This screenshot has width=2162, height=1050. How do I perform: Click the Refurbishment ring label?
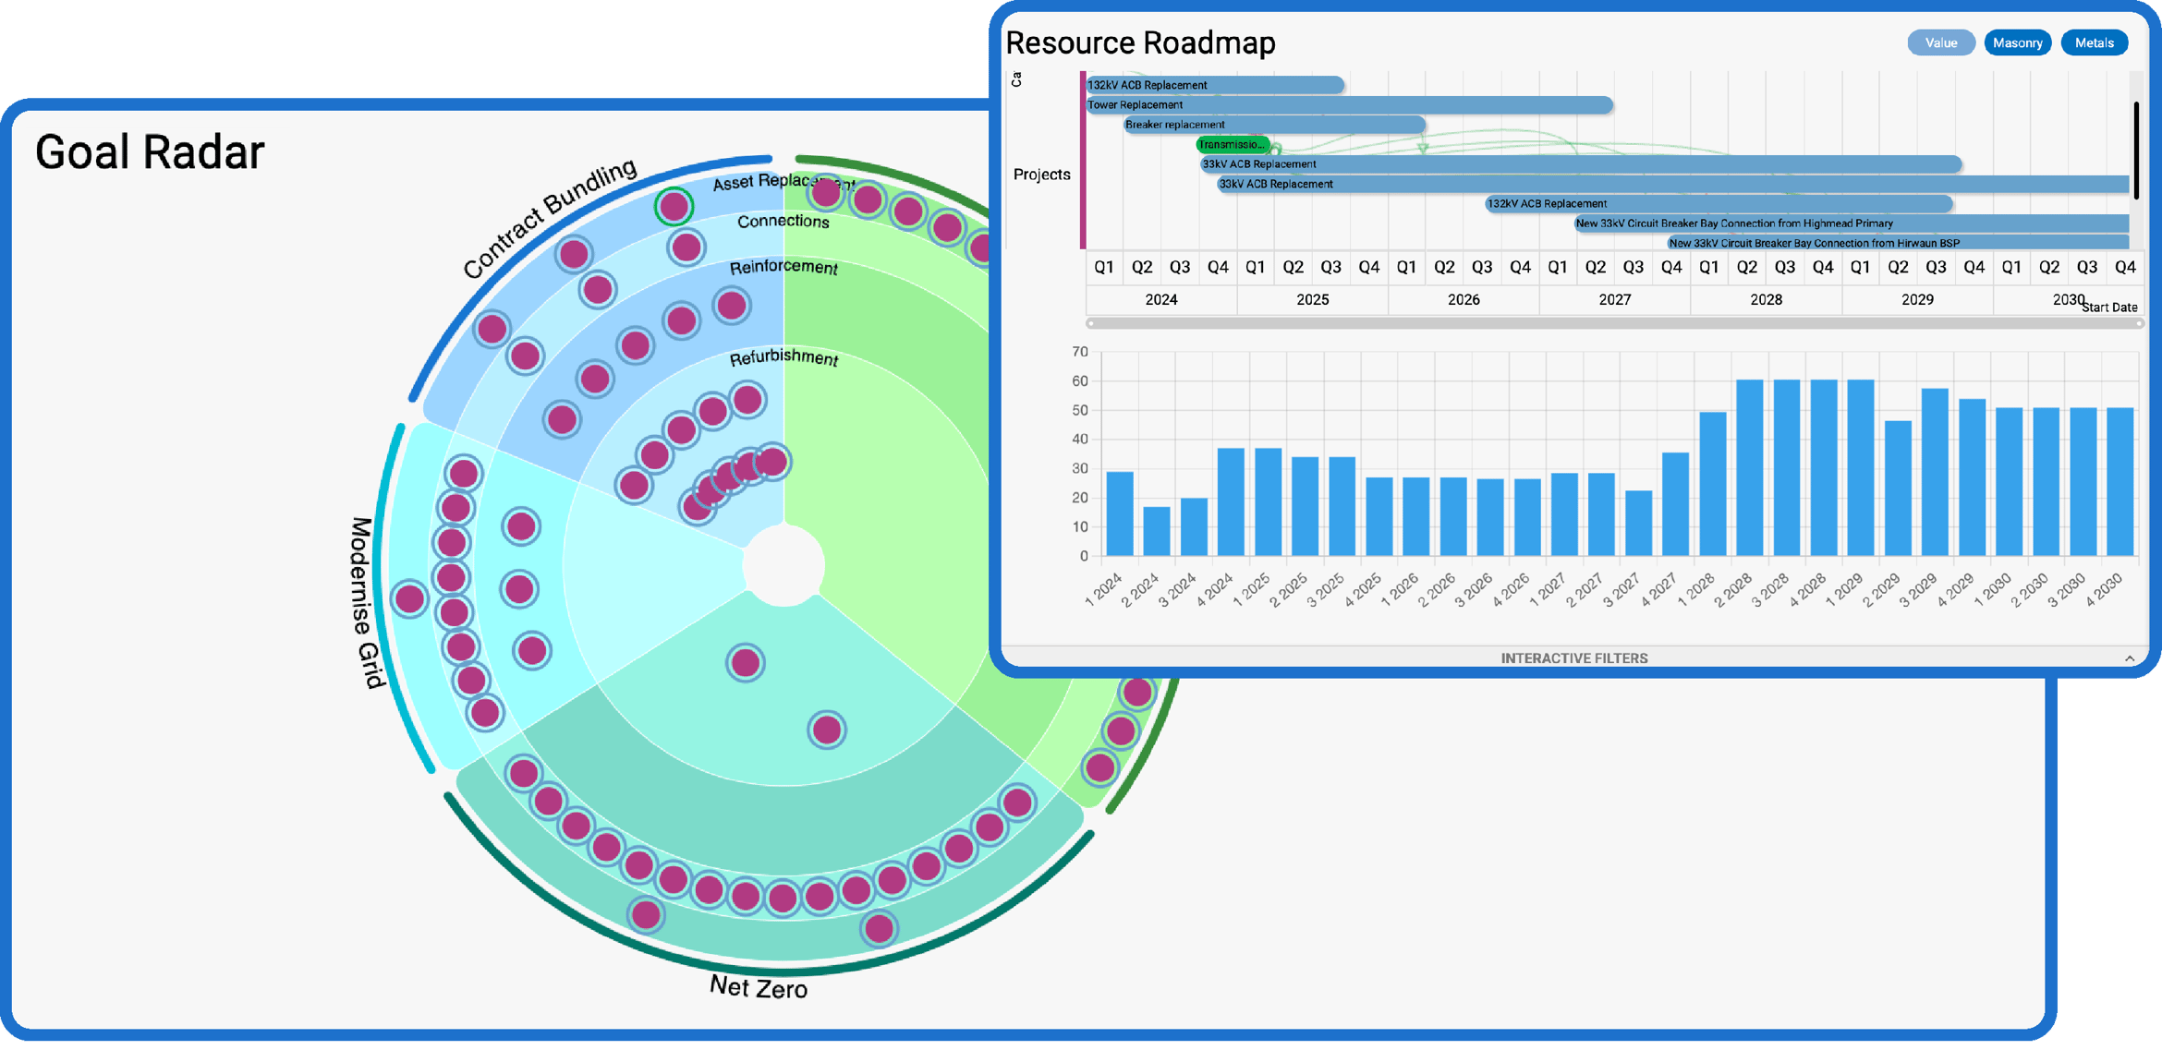(784, 358)
